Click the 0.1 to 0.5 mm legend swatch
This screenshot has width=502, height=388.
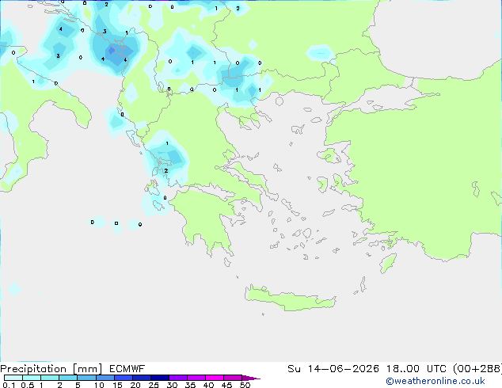[x=13, y=378]
